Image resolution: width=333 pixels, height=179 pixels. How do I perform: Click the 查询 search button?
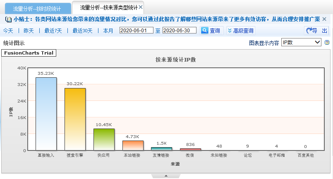click(x=211, y=31)
